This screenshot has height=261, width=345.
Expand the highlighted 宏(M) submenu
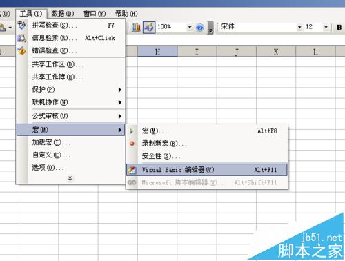point(71,130)
